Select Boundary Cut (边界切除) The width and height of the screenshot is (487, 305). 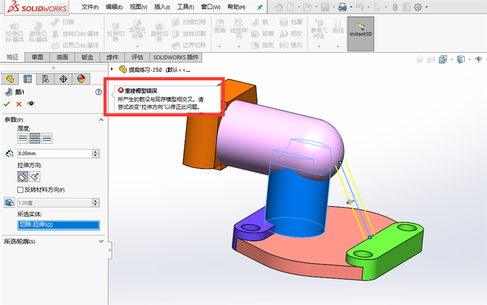[x=189, y=45]
